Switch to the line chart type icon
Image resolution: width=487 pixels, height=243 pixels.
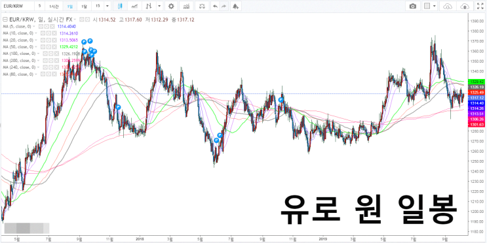point(134,6)
